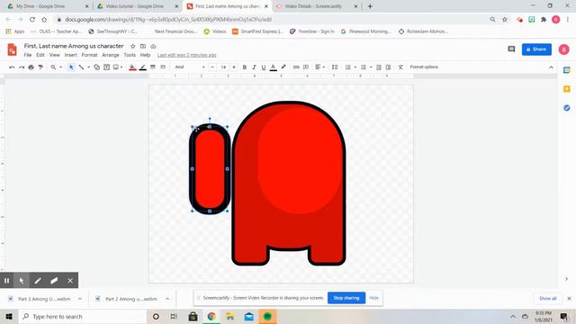
Task: Click the drawing title text
Action: (74, 46)
